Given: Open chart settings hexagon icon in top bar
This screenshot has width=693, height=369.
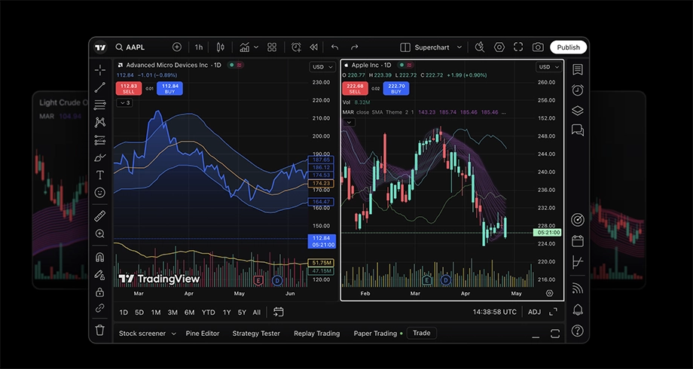Looking at the screenshot, I should [x=499, y=47].
